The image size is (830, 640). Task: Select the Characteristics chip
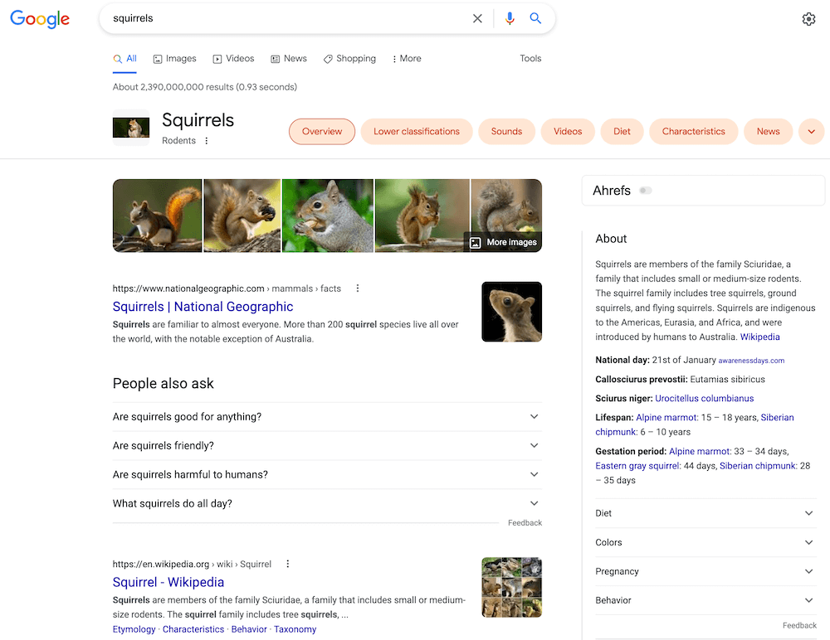point(693,131)
